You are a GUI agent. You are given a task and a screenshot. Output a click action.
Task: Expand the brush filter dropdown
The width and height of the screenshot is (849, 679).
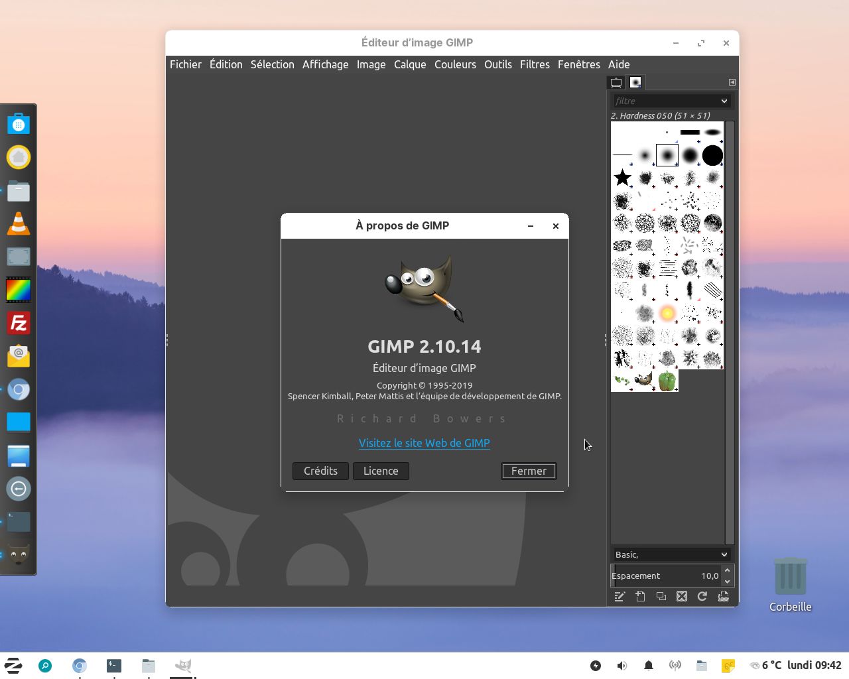724,101
